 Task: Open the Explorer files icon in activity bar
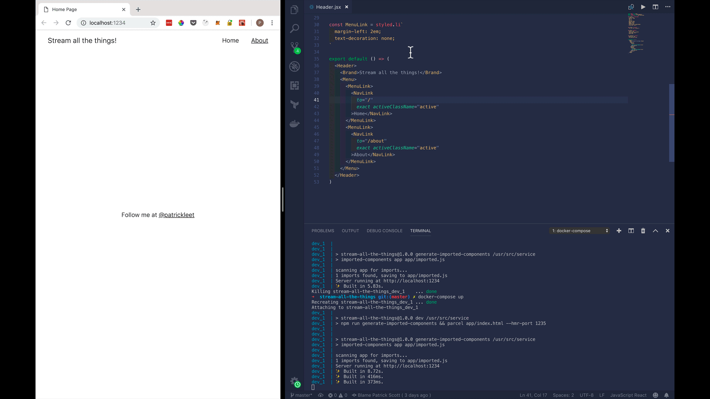click(x=294, y=10)
